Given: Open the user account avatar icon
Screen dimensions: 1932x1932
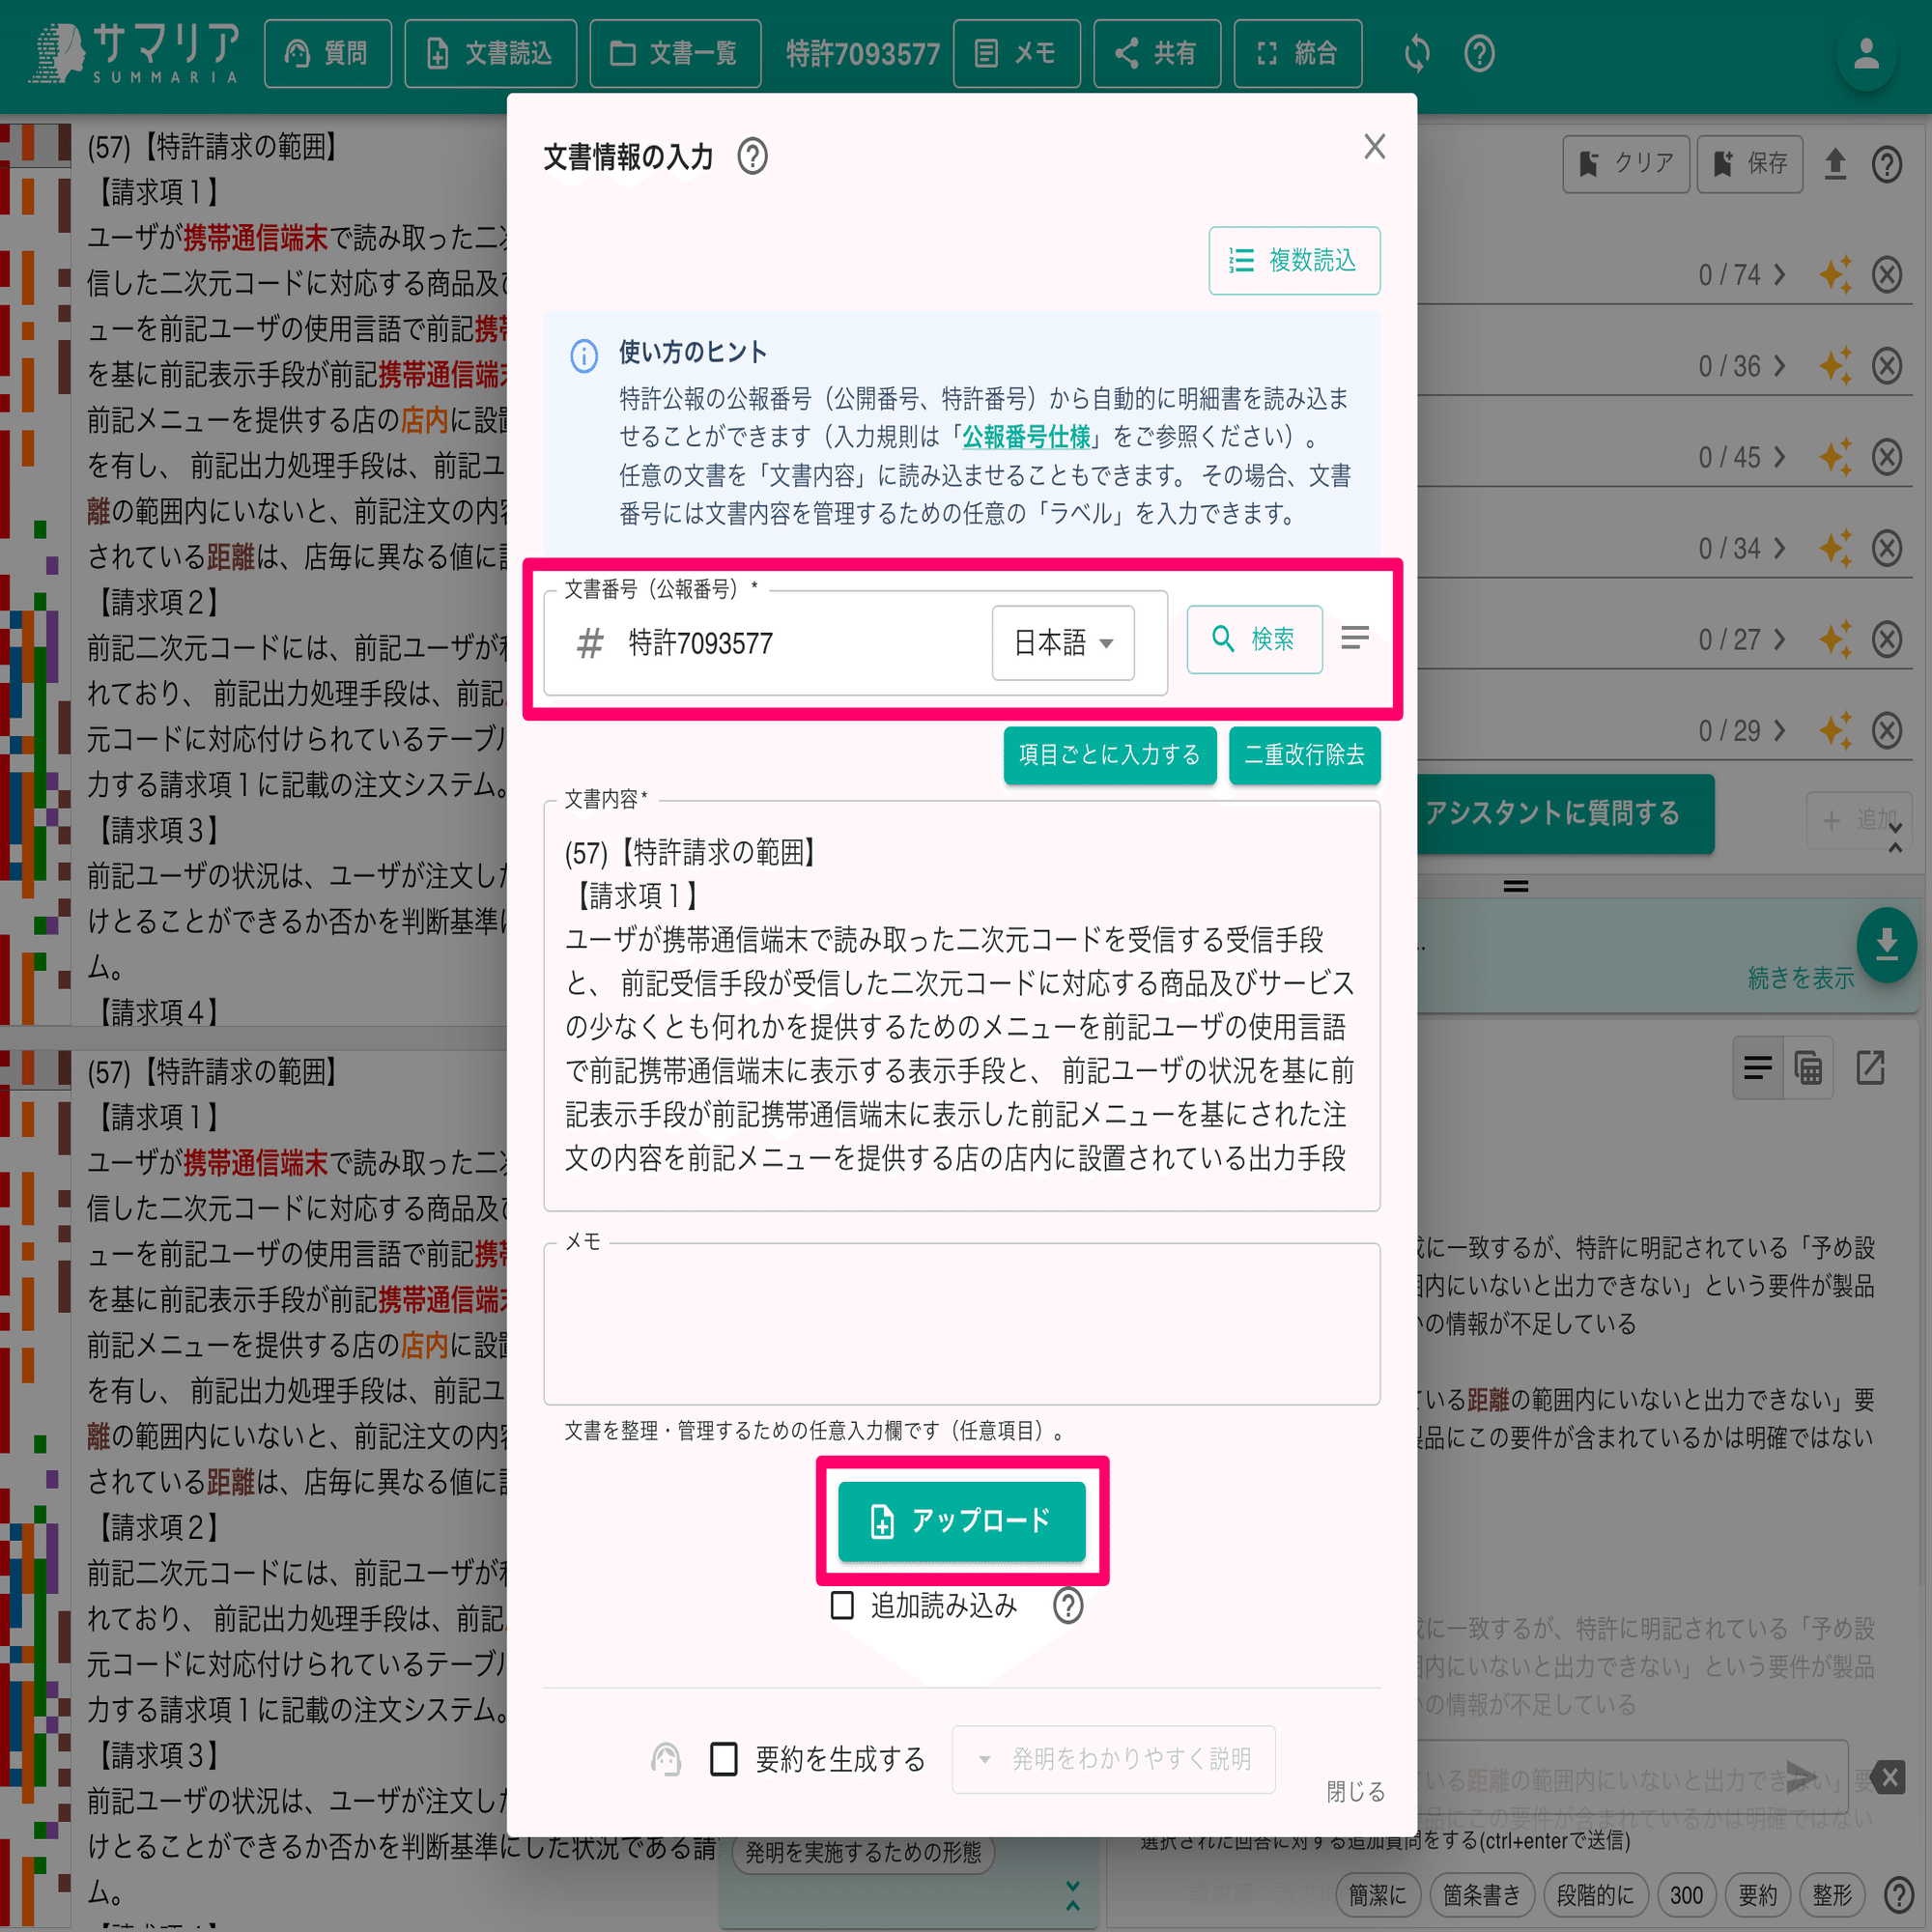Looking at the screenshot, I should (x=1865, y=54).
